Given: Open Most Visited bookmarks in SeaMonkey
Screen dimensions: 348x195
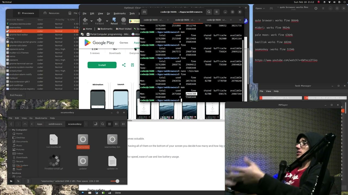Looking at the screenshot, I should [123, 29].
